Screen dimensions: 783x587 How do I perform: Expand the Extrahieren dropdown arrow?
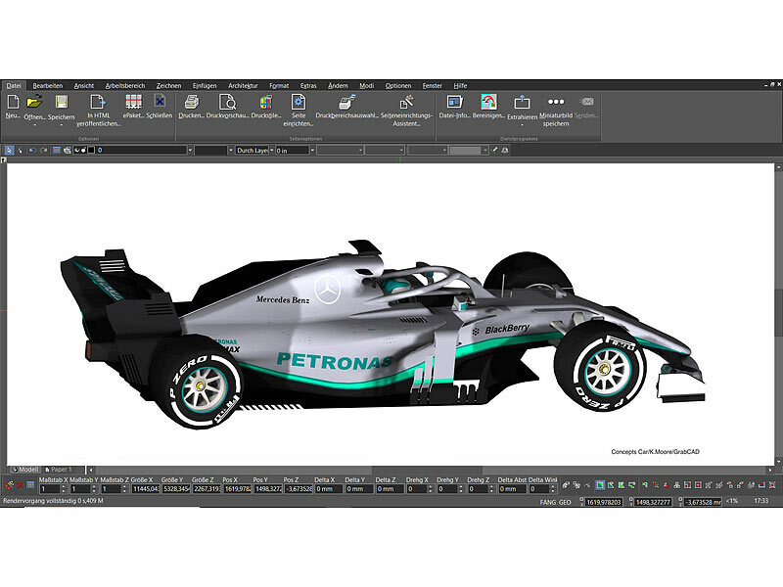522,126
